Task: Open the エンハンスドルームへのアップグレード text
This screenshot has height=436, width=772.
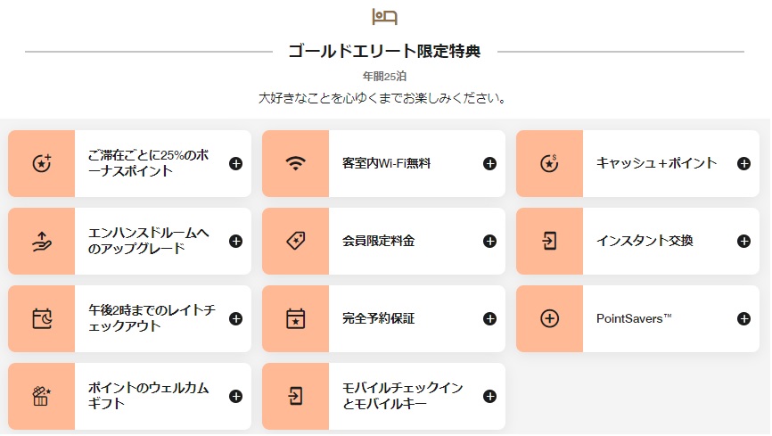Action: pos(148,241)
